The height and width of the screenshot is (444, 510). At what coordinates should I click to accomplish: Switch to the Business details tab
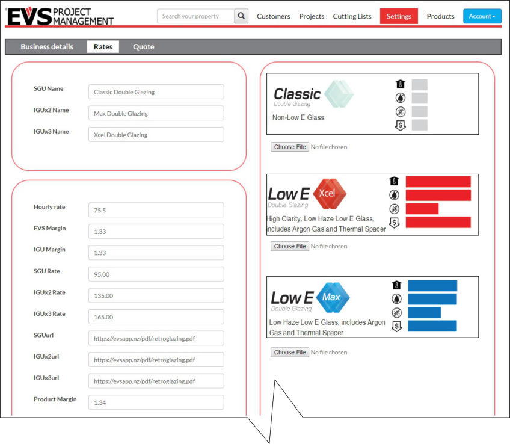pyautogui.click(x=47, y=47)
